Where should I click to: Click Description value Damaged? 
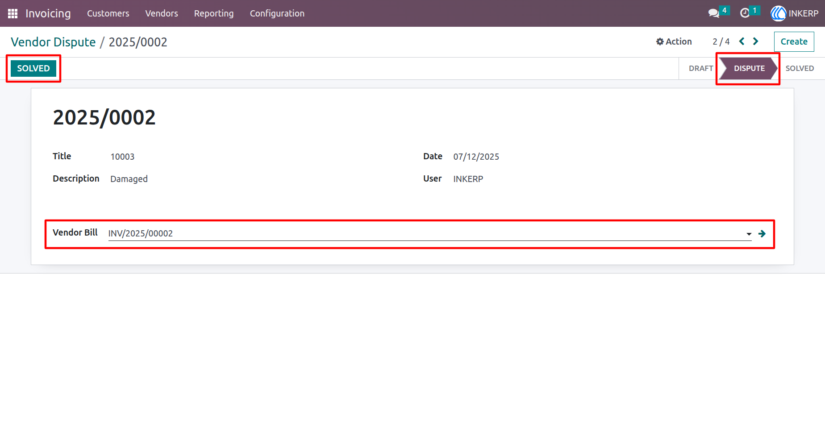click(129, 179)
